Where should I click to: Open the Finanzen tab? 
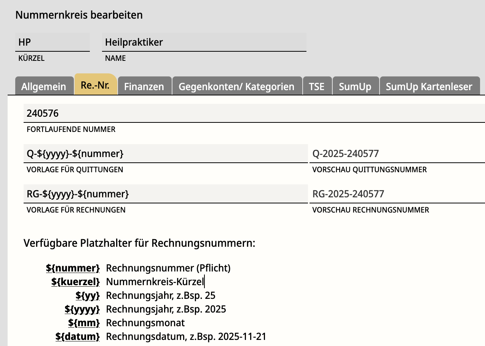point(144,86)
